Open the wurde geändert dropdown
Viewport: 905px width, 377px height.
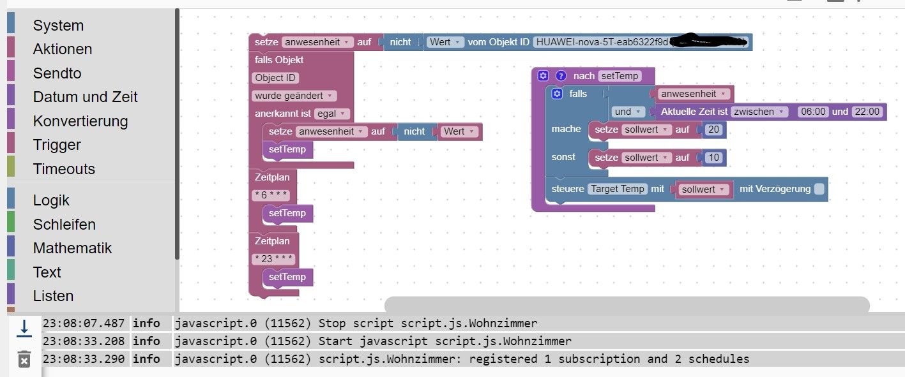294,96
